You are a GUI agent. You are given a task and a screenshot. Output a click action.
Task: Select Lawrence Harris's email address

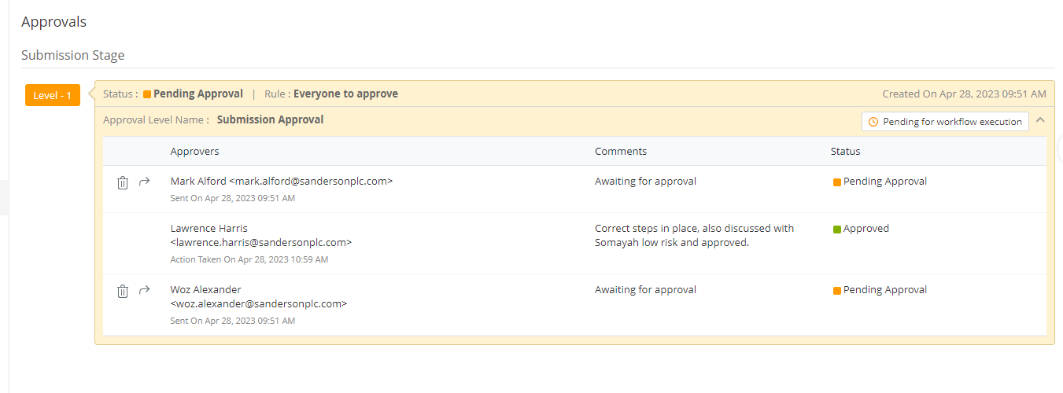[261, 242]
